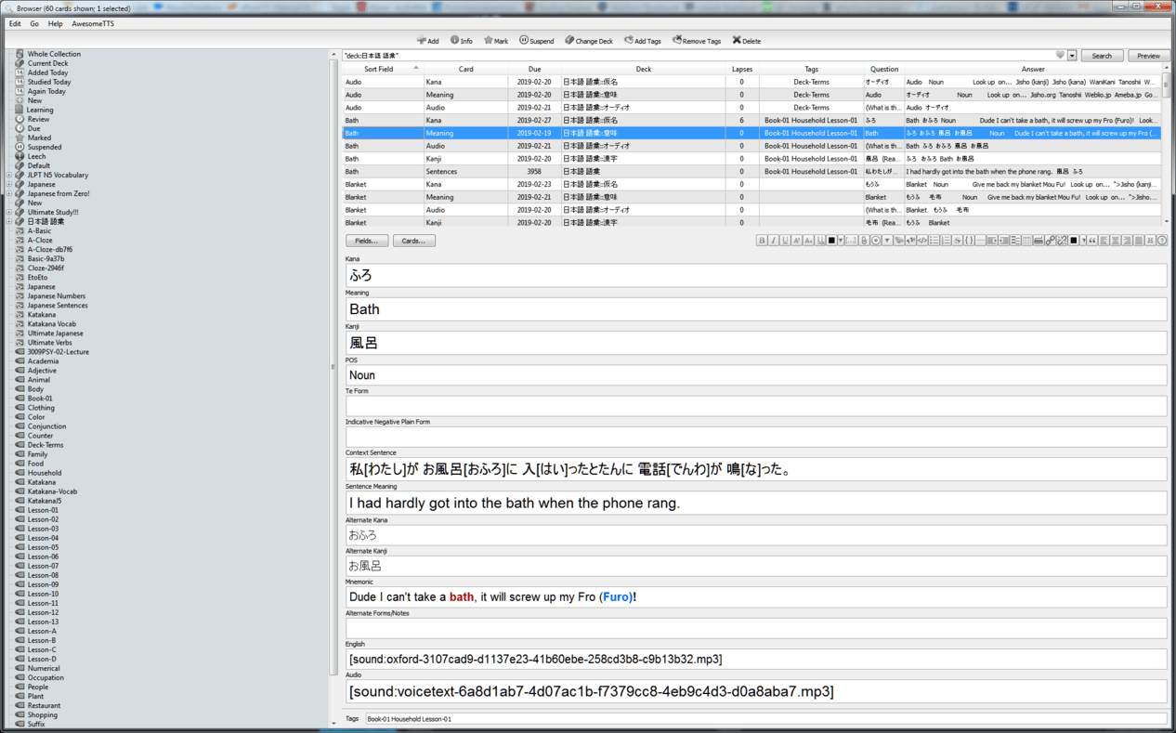Attach media with the paperclip icon
1176x733 pixels.
[864, 241]
